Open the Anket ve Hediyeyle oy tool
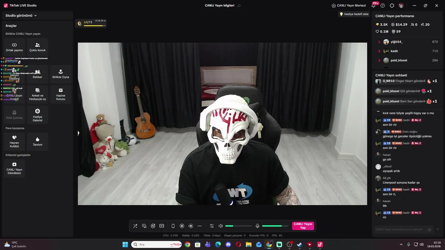 coord(38,94)
